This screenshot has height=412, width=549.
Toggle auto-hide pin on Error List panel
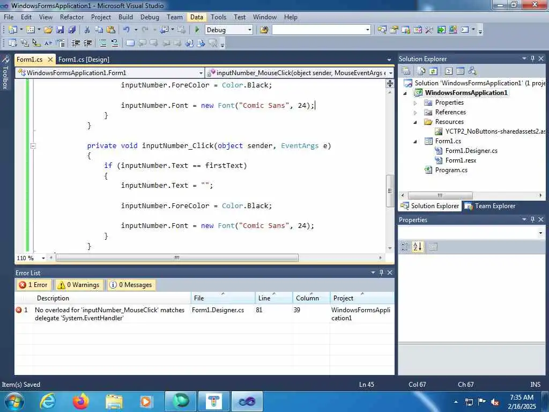click(x=381, y=273)
